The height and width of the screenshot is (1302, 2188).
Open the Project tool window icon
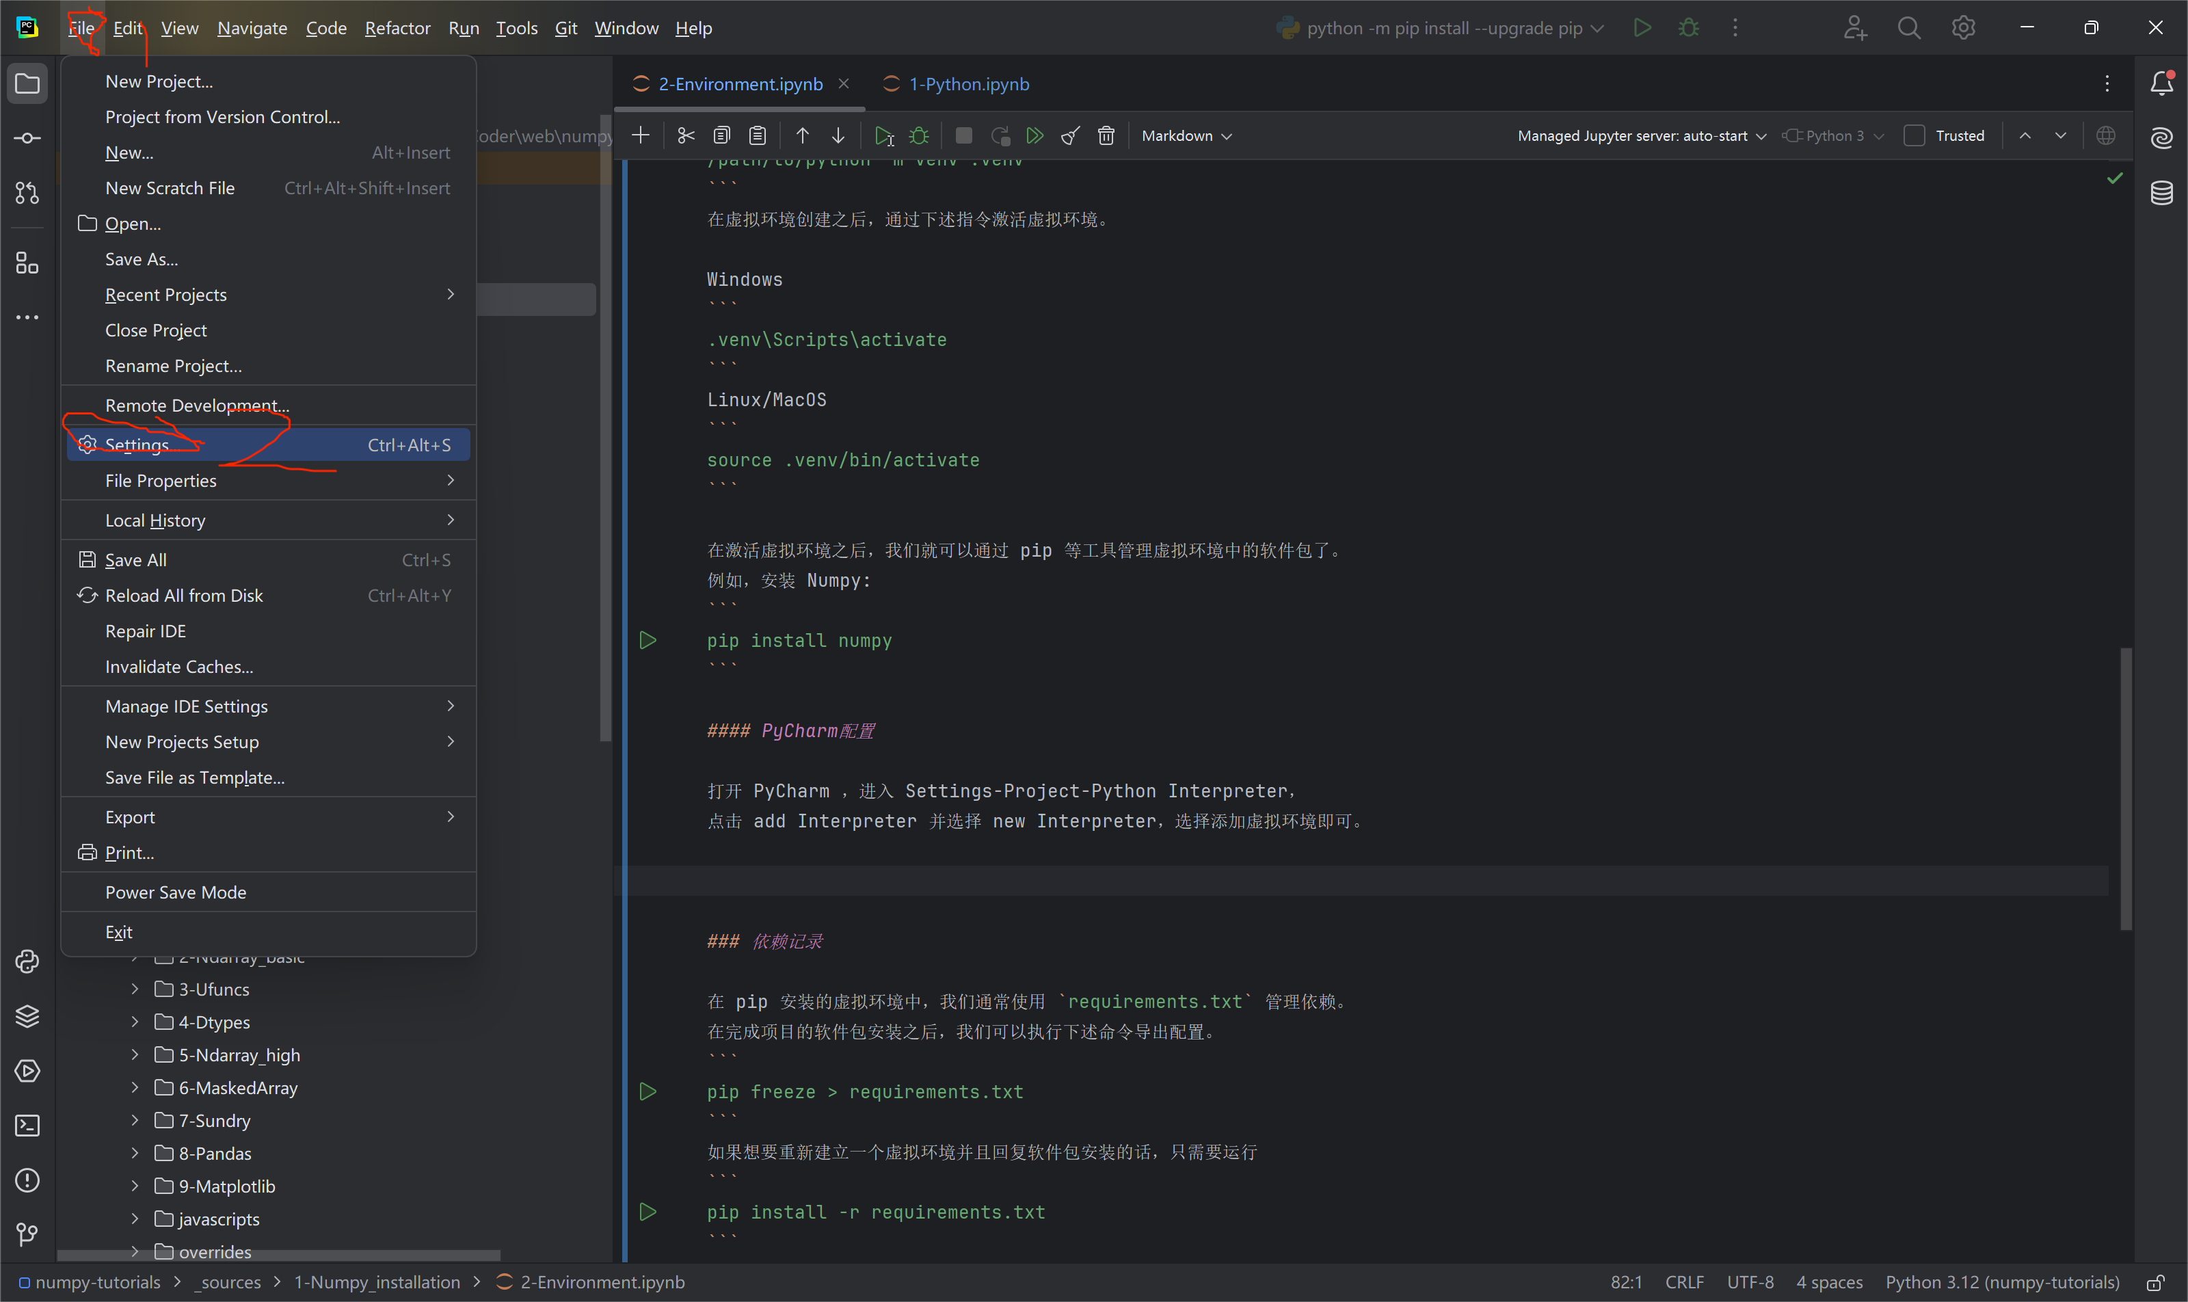click(x=27, y=84)
